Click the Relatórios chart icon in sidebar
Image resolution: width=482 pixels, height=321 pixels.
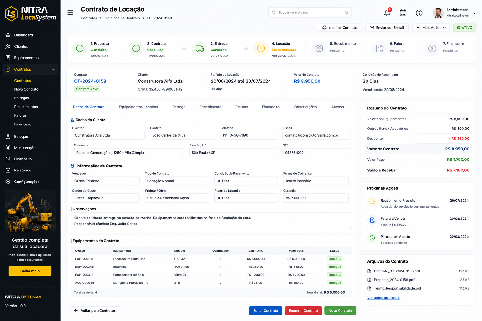[x=8, y=170]
